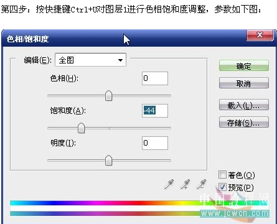Enable the 着色(O) colorize checkbox

(x=222, y=175)
